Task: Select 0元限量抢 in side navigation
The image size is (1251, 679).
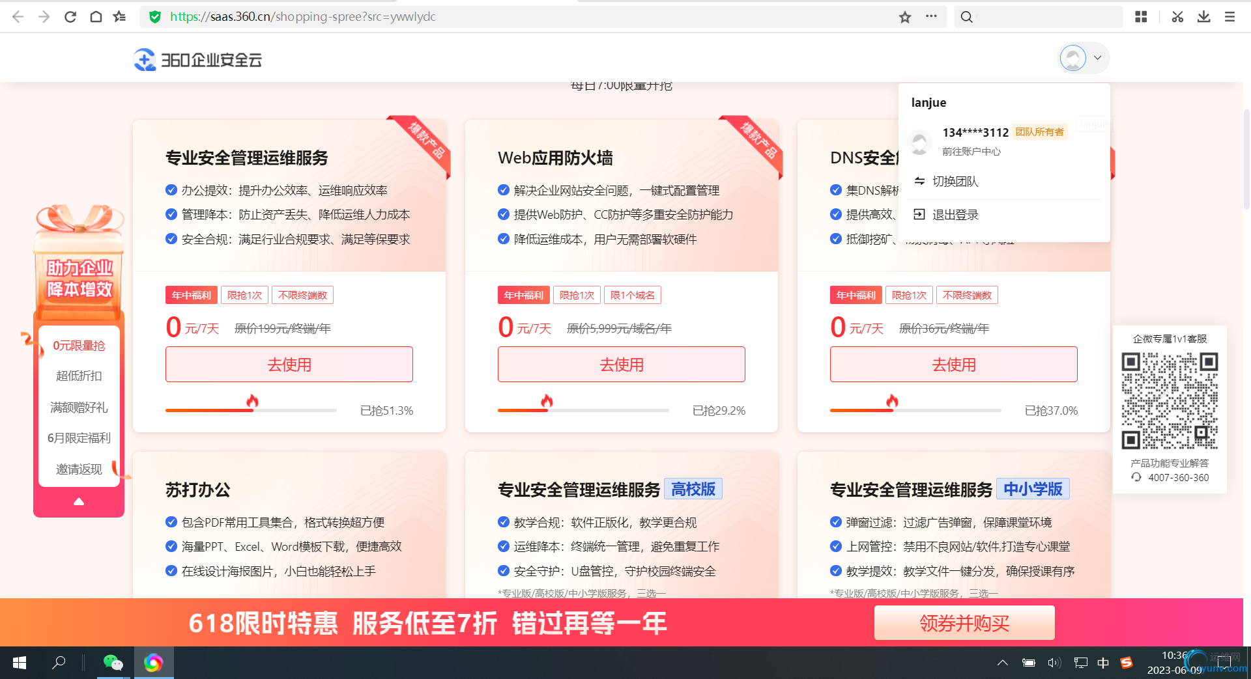Action: [x=79, y=346]
